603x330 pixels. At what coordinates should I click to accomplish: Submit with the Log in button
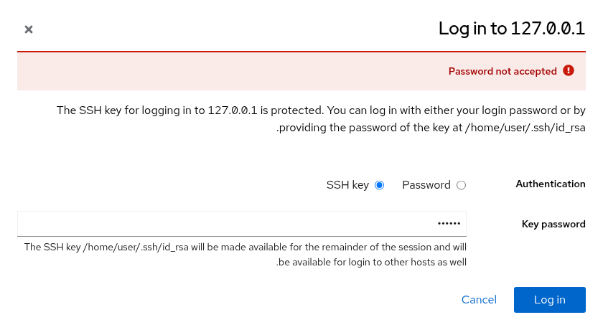[550, 300]
